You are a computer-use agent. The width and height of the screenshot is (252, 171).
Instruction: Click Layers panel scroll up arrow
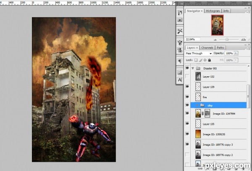point(249,66)
